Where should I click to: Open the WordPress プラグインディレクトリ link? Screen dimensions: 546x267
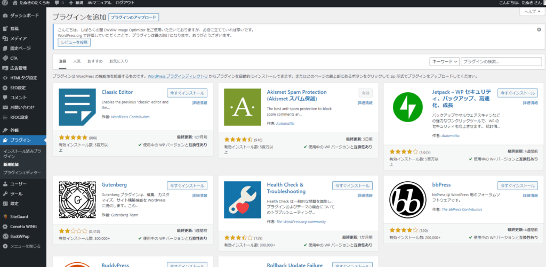coord(178,76)
